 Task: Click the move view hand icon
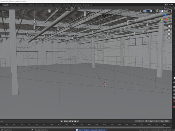pyautogui.click(x=169, y=30)
